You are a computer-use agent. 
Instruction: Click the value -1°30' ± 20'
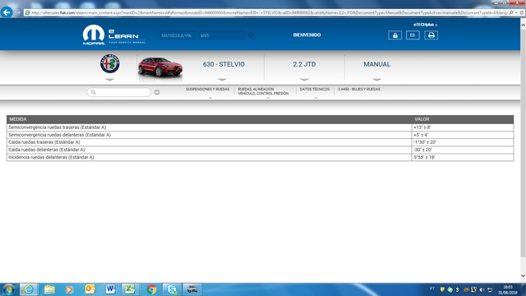coord(425,142)
